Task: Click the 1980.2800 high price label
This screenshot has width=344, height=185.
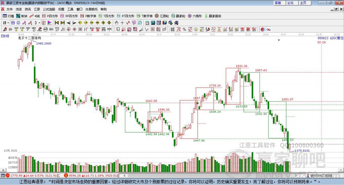Action: (x=44, y=44)
